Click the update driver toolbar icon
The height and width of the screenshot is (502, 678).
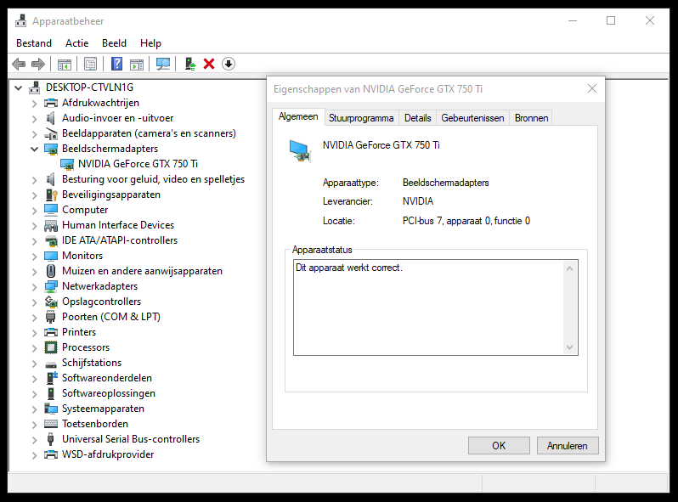(x=189, y=64)
